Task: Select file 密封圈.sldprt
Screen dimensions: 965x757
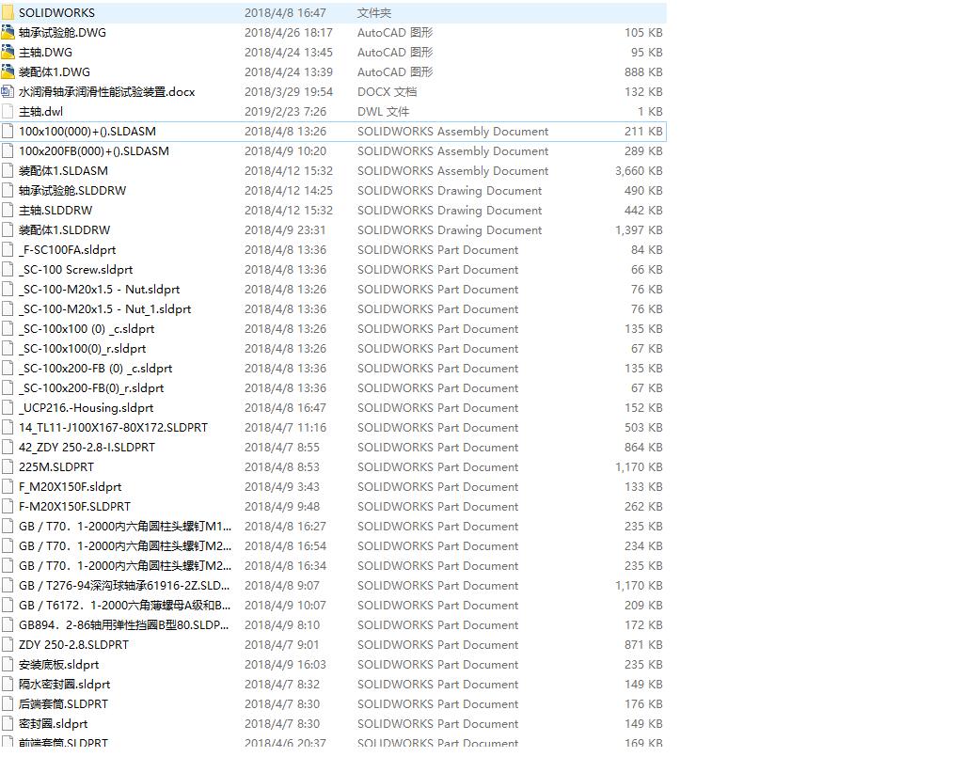Action: [x=54, y=723]
